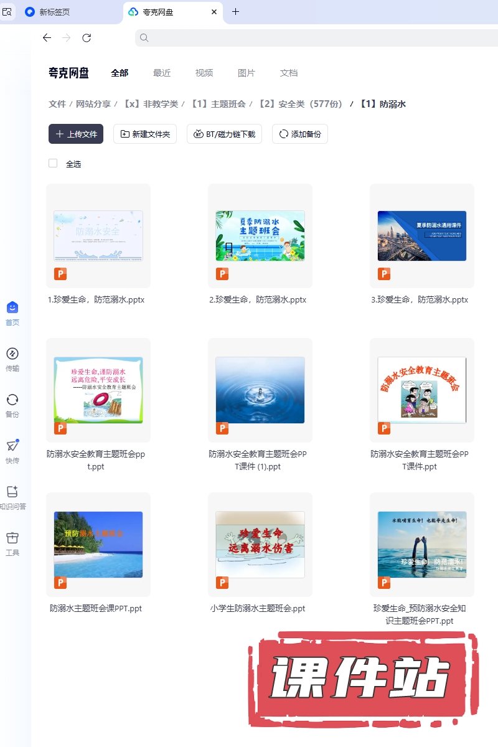Open the 备份 backup sidebar icon
Viewport: 498px width, 747px height.
point(12,400)
